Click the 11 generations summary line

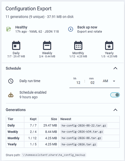pyautogui.click(x=40, y=17)
